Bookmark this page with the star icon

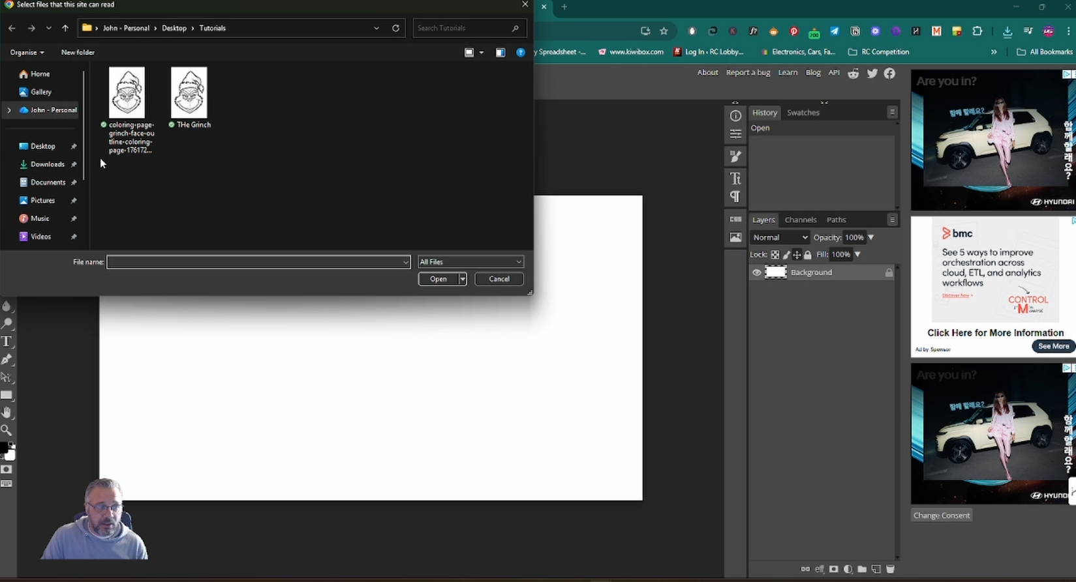664,31
